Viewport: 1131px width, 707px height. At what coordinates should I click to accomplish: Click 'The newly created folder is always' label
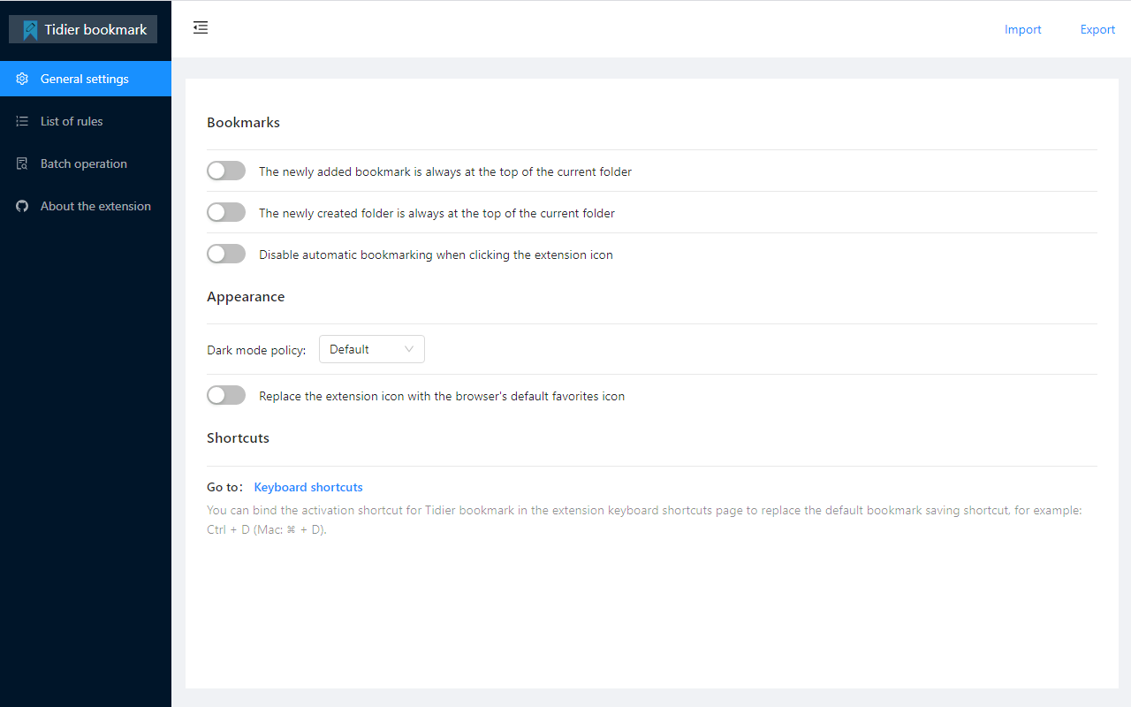click(436, 213)
